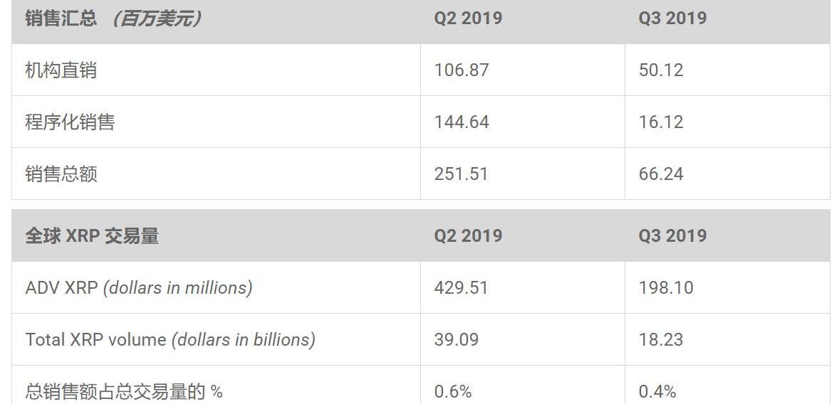Select the 198.10 value cell
Viewport: 837px width, 404px height.
click(x=666, y=288)
